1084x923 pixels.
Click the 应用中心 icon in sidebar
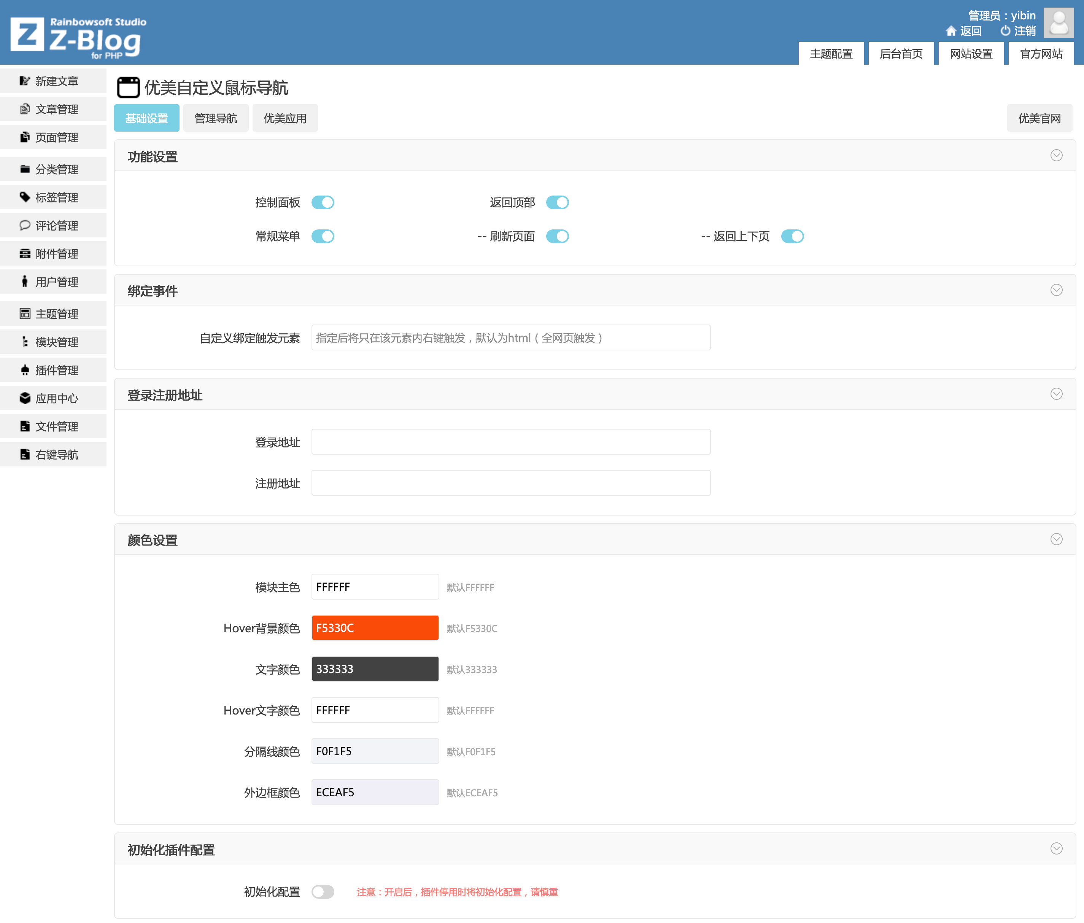25,398
